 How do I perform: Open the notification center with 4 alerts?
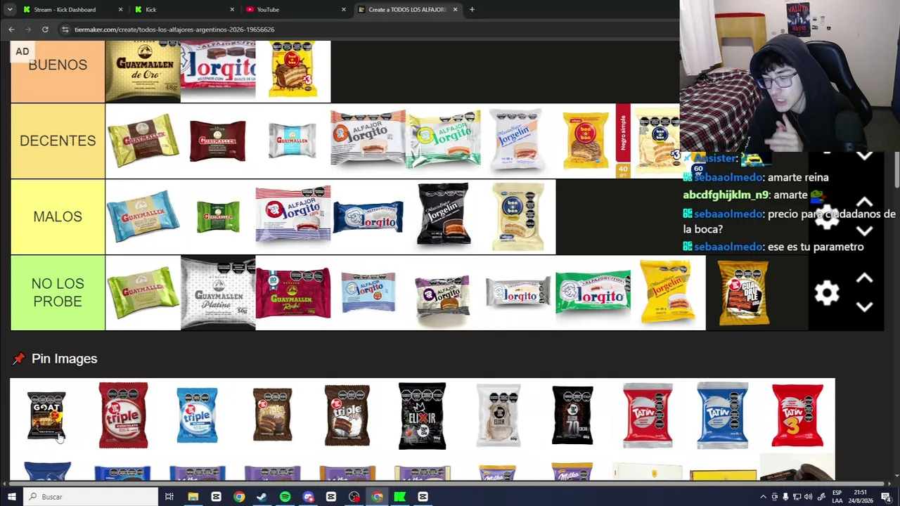coord(886,497)
